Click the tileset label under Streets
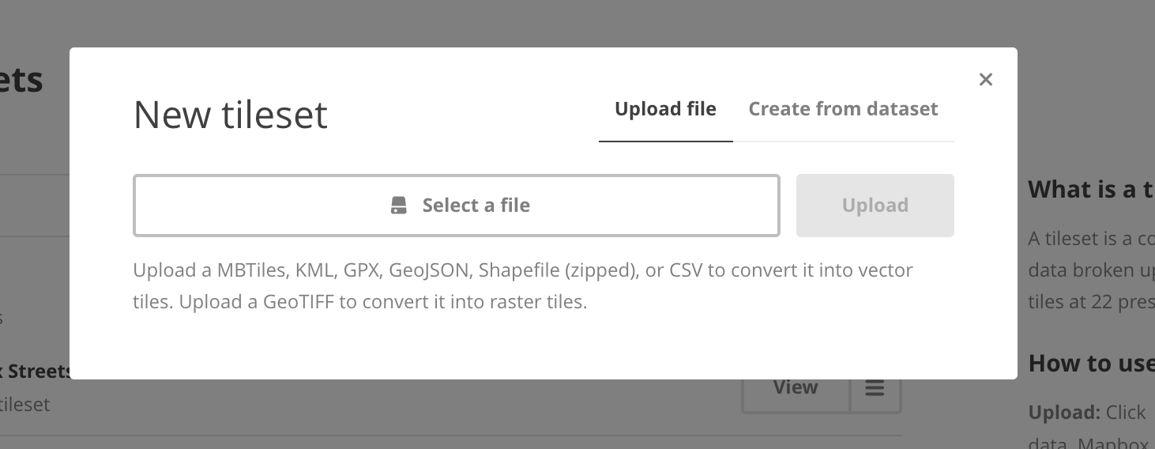Viewport: 1155px width, 449px height. point(24,405)
